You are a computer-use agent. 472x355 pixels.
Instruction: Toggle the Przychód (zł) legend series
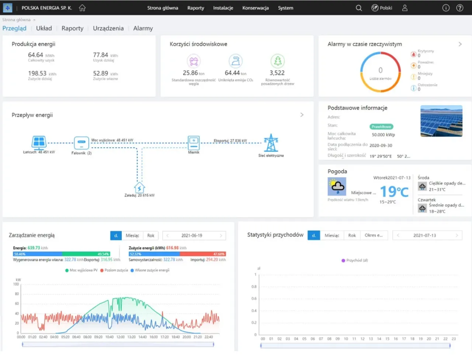tap(354, 260)
